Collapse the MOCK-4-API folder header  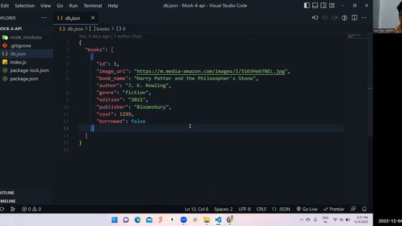point(26,29)
